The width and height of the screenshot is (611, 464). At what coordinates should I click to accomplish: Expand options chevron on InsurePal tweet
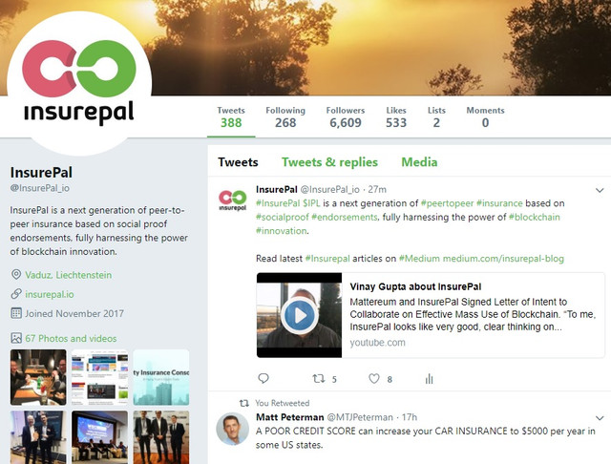pos(600,190)
